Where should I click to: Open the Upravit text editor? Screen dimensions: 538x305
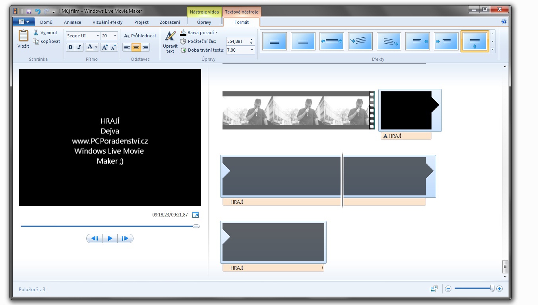click(x=170, y=42)
